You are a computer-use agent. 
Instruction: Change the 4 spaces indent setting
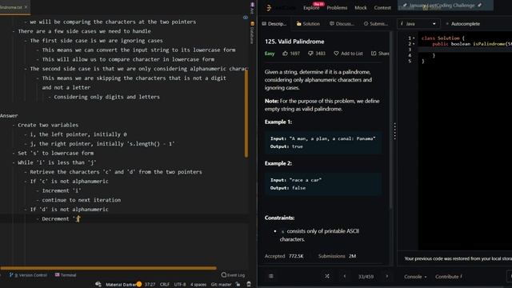point(198,285)
